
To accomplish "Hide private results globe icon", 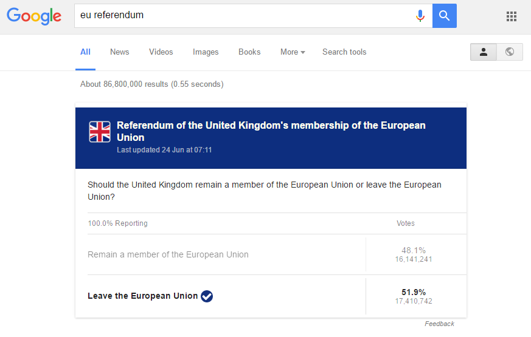I will [510, 52].
